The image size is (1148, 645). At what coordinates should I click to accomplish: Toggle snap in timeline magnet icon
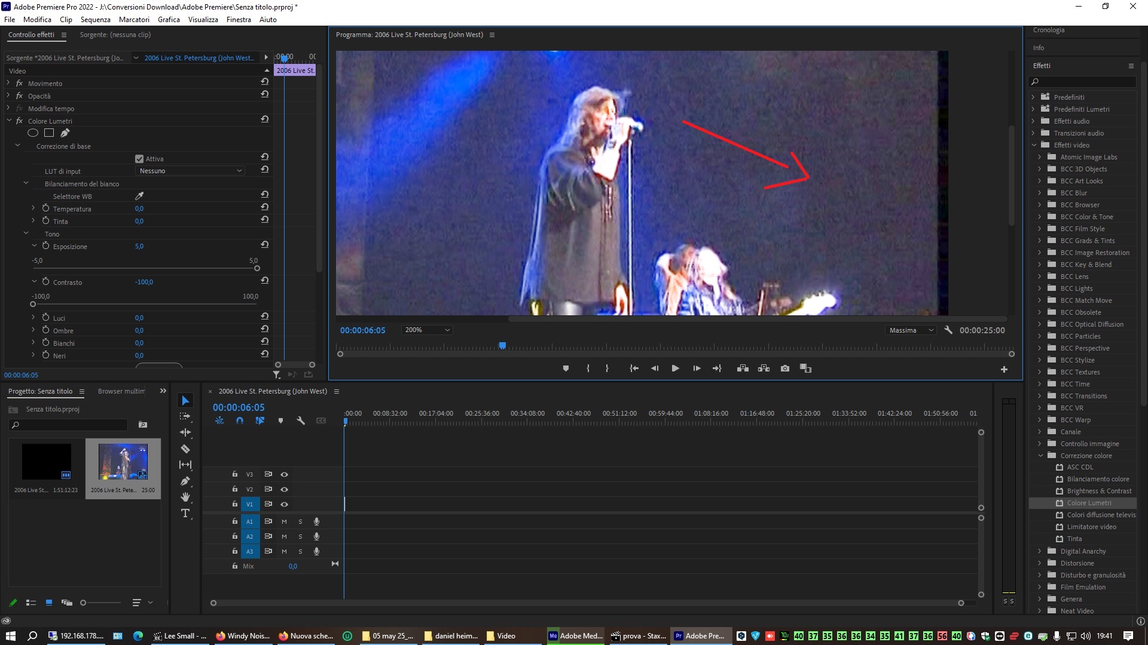pos(240,420)
